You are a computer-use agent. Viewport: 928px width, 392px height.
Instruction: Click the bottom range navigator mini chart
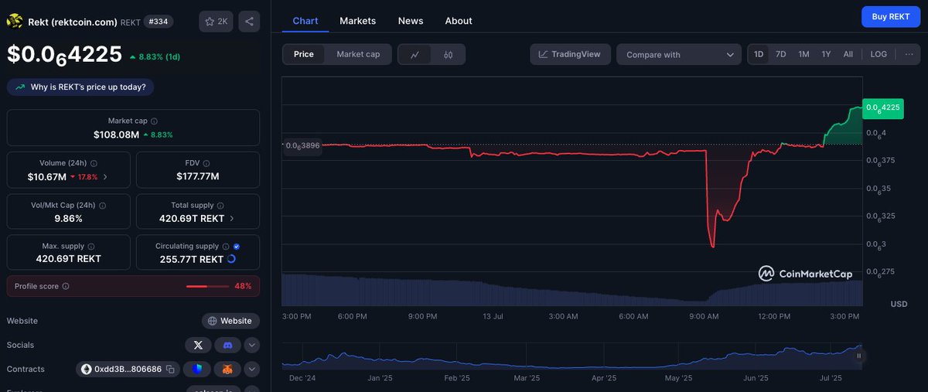tap(571, 356)
